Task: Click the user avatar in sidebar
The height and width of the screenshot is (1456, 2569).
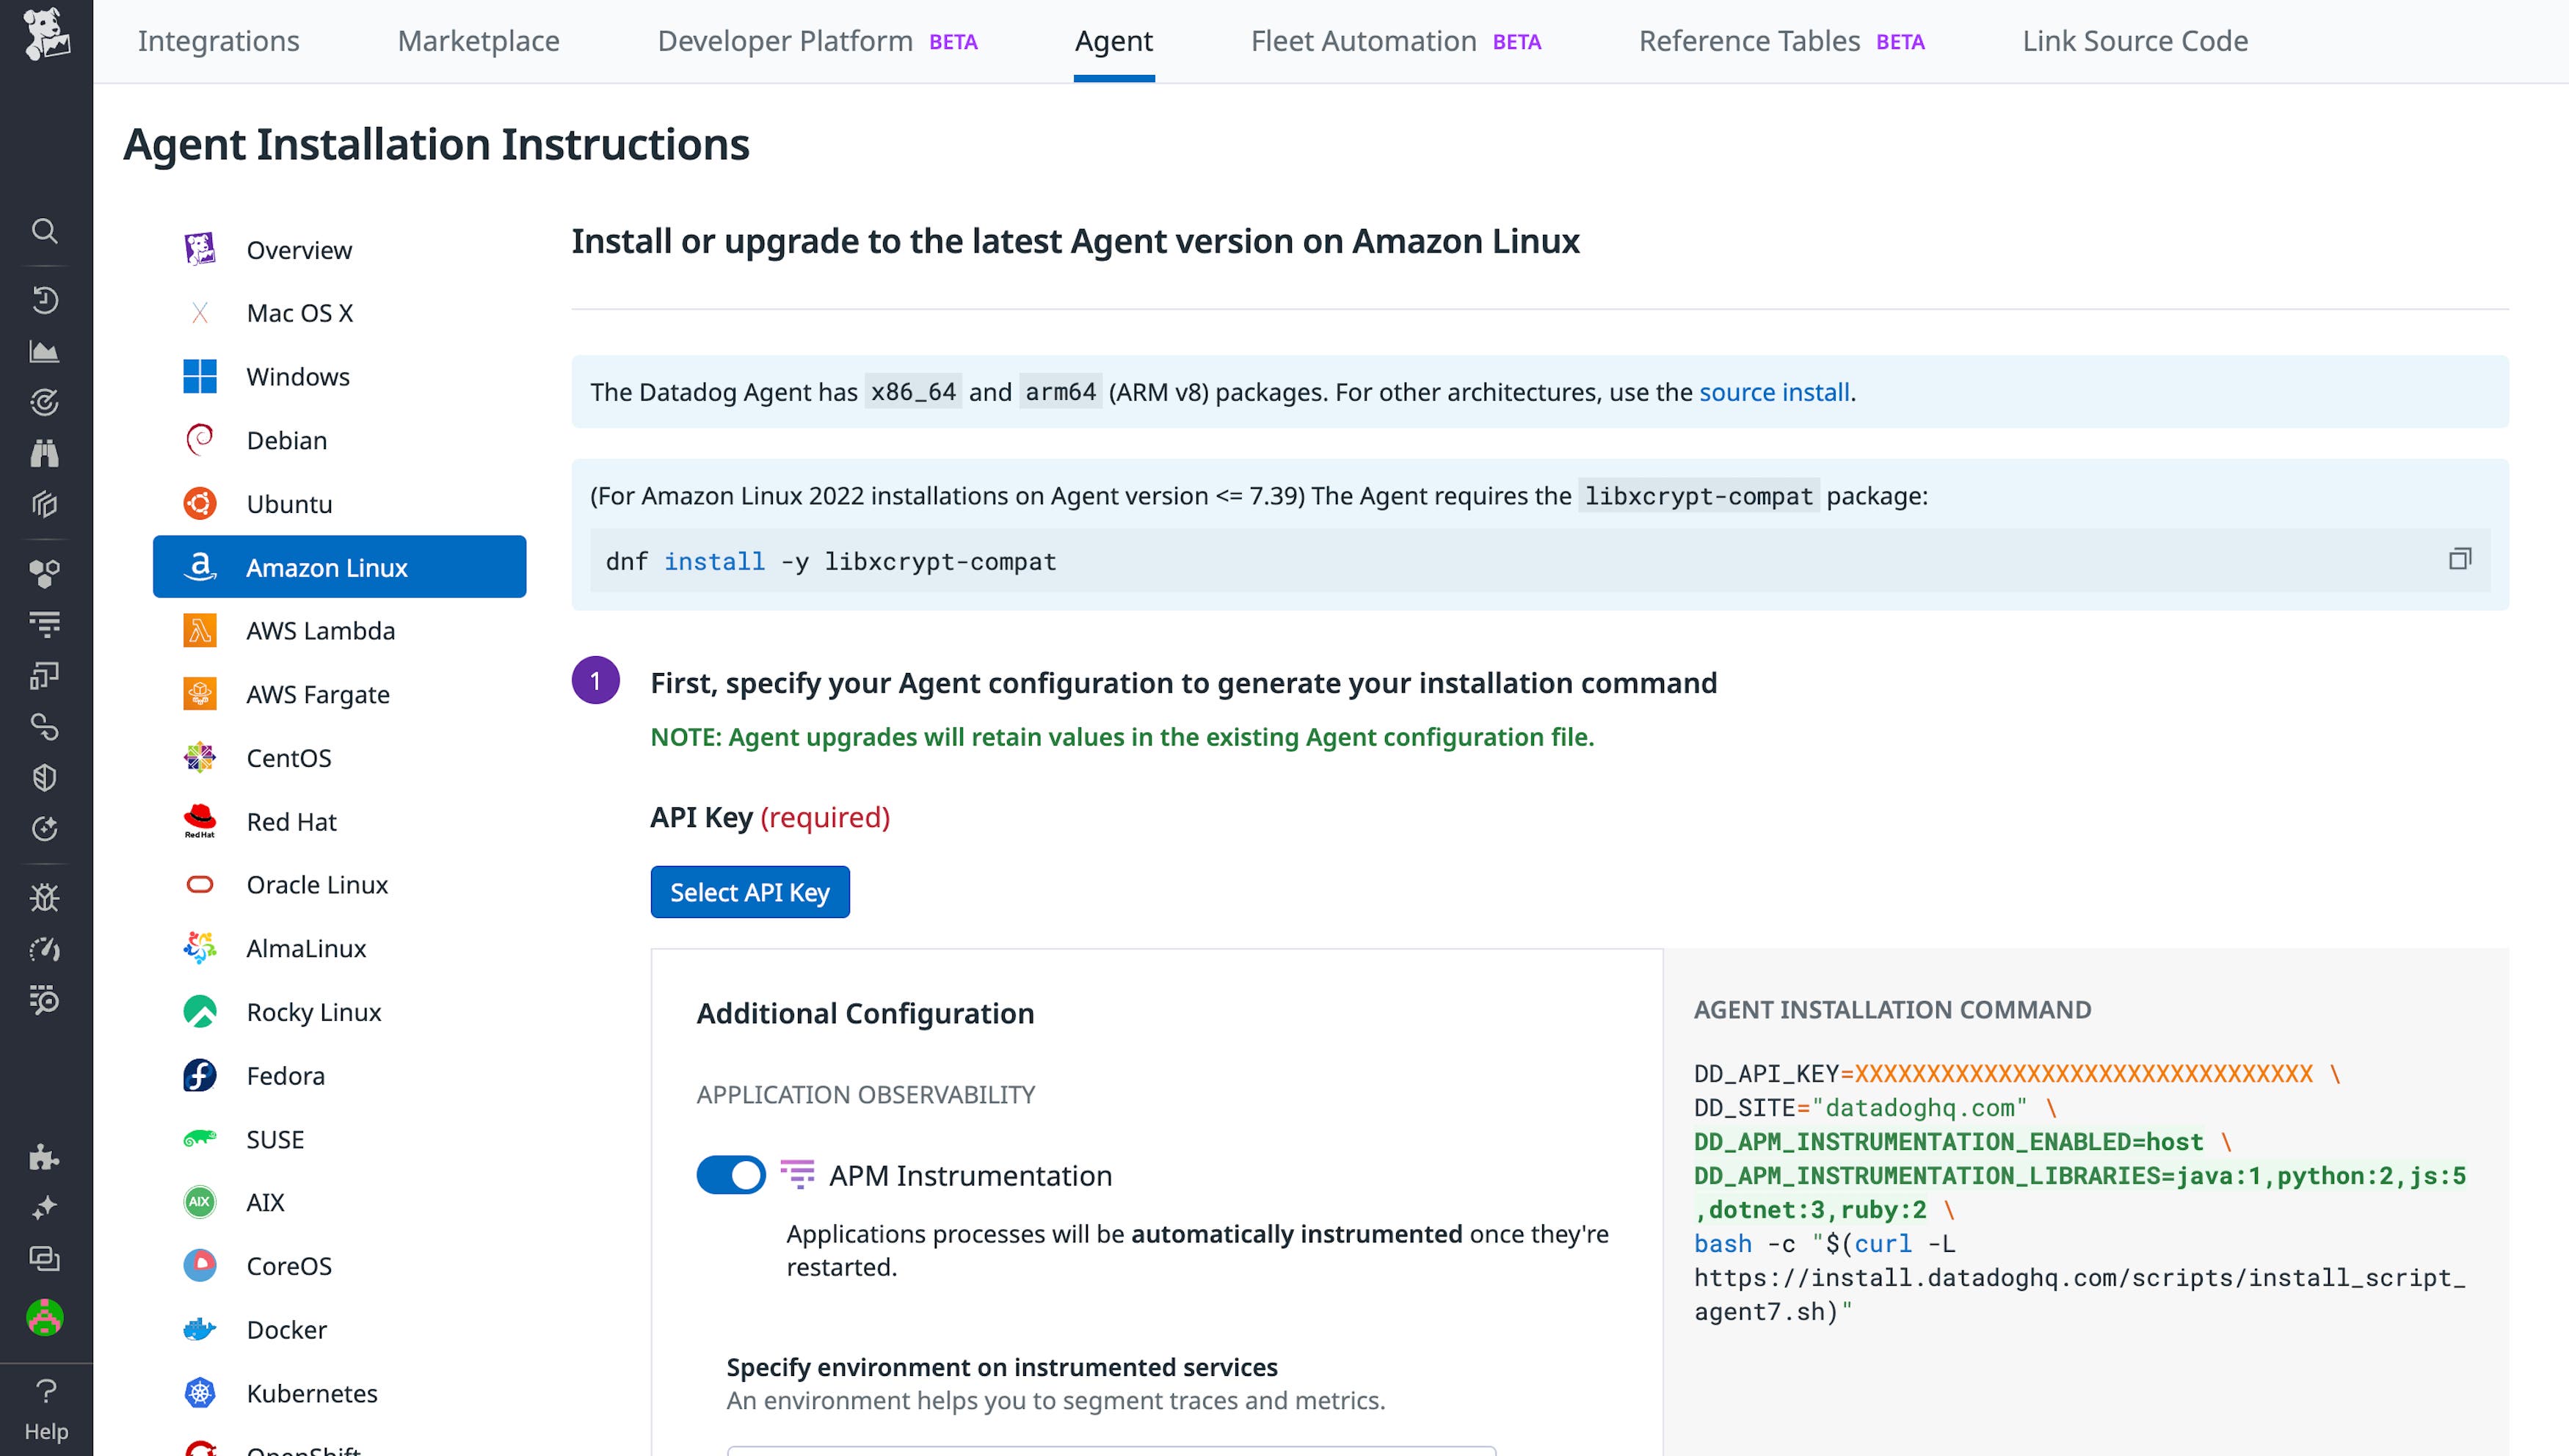Action: pyautogui.click(x=44, y=1318)
